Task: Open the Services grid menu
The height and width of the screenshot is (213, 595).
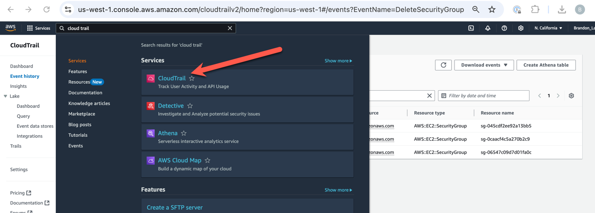Action: (x=38, y=28)
